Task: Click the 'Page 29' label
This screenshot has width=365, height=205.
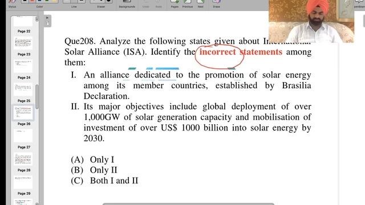Action: pyautogui.click(x=24, y=194)
